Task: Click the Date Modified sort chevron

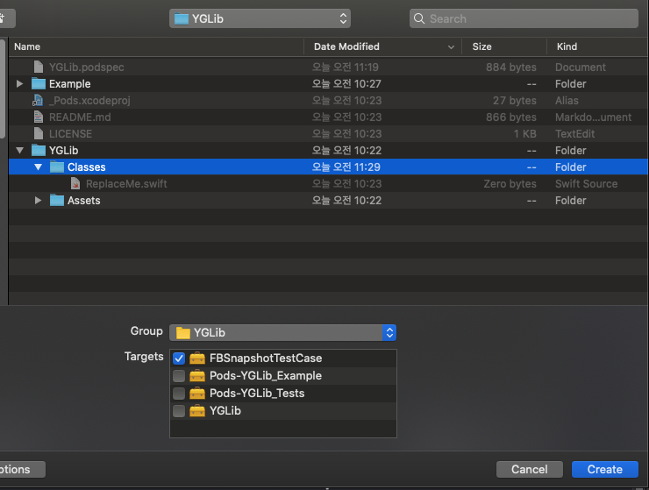Action: (x=451, y=47)
